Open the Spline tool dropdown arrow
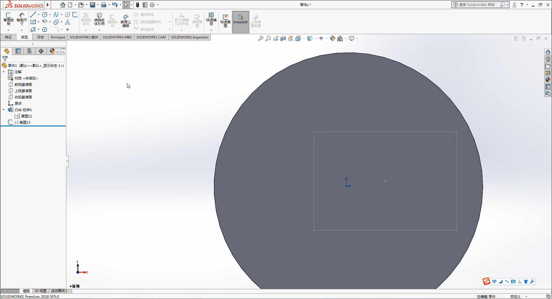 (61, 15)
